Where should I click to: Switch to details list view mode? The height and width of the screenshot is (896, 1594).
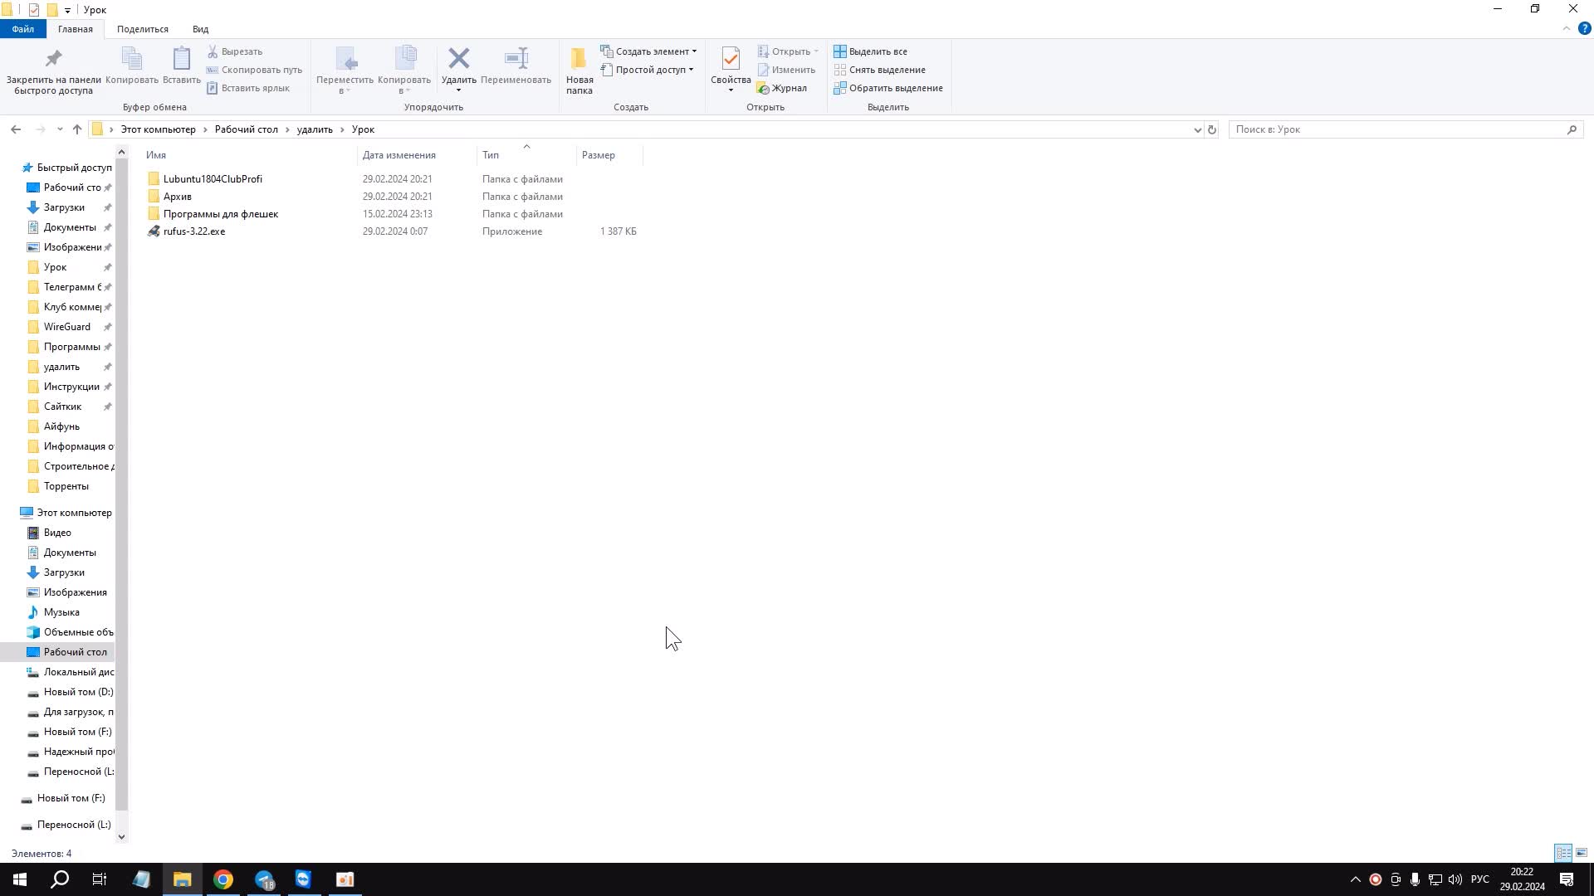[x=1563, y=853]
